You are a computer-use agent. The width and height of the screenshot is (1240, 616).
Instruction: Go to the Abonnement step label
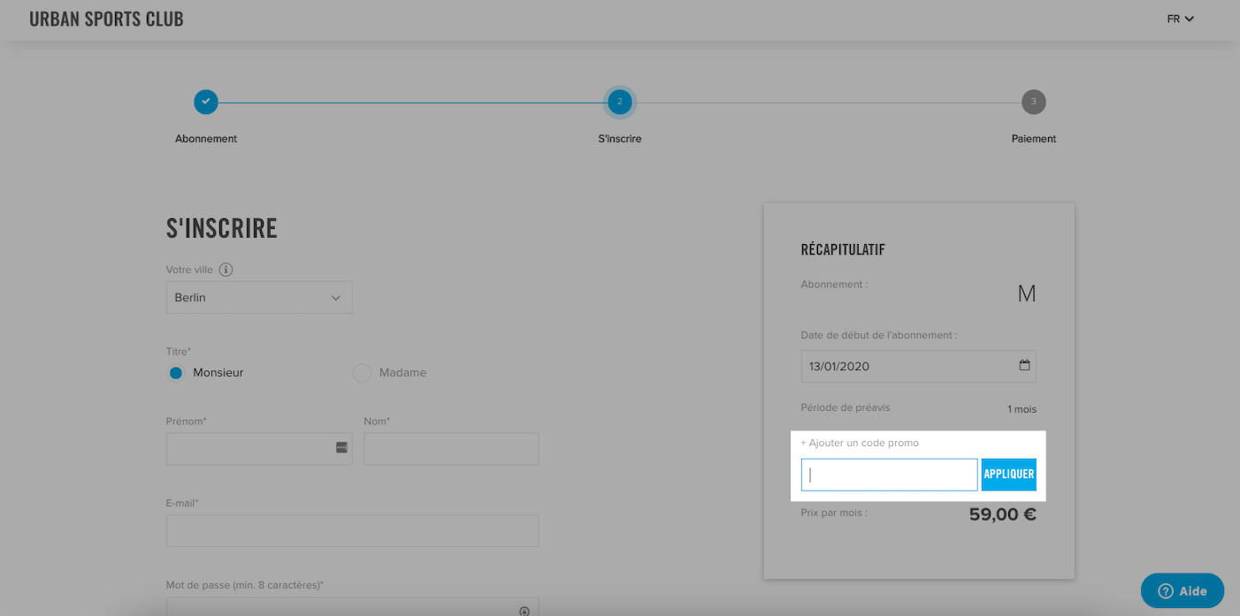coord(206,139)
